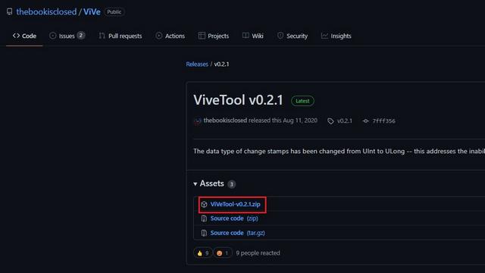Click the v0.2.1 breadcrumb text

click(x=222, y=64)
